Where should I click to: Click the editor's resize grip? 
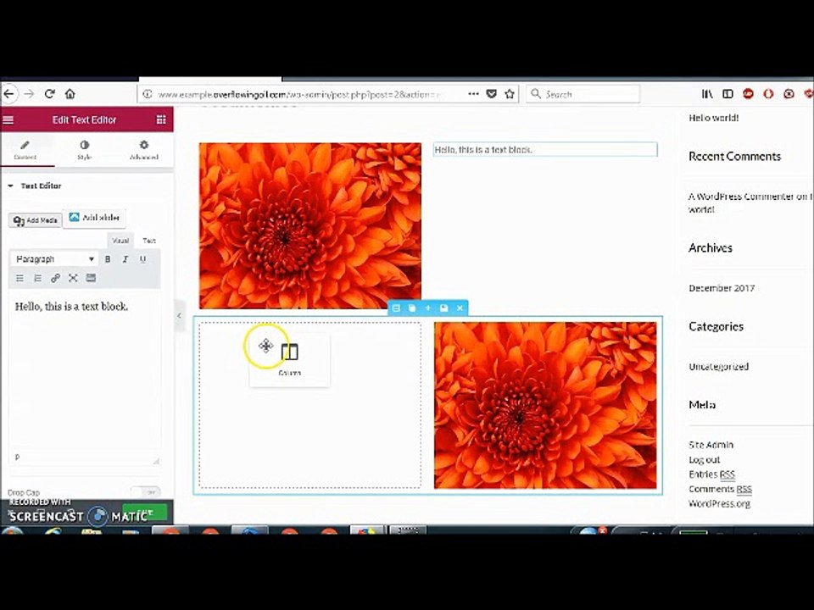tap(156, 460)
